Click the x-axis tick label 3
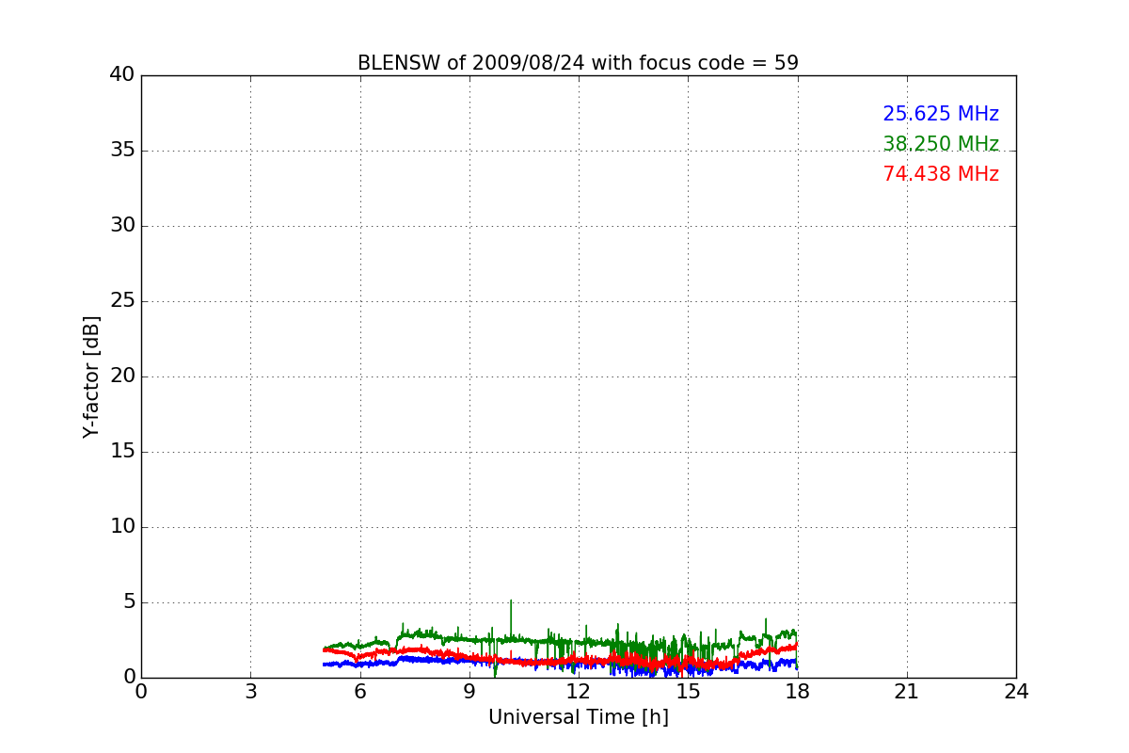The width and height of the screenshot is (1129, 753). point(250,692)
